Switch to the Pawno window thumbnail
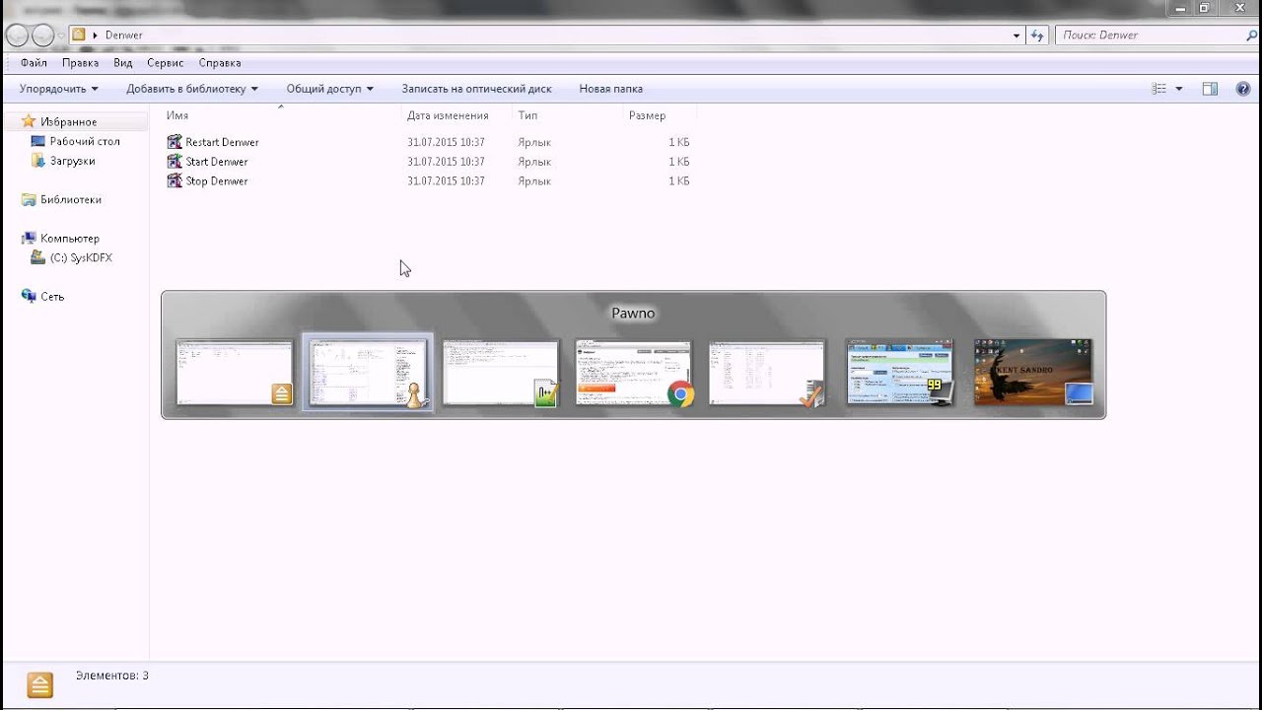Screen dimensions: 1262x710 tap(368, 372)
